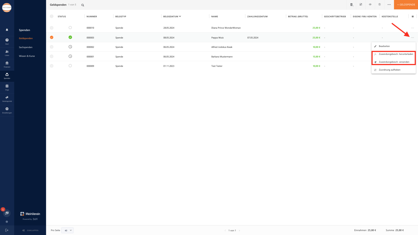Image resolution: width=418 pixels, height=235 pixels.
Task: Click Eigene Fibu Konten column header
Action: (x=365, y=16)
